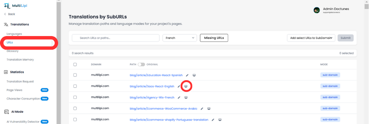The height and width of the screenshot is (124, 369).
Task: Edit the Education-React-Spanish path with the pencil
Action: pyautogui.click(x=187, y=75)
